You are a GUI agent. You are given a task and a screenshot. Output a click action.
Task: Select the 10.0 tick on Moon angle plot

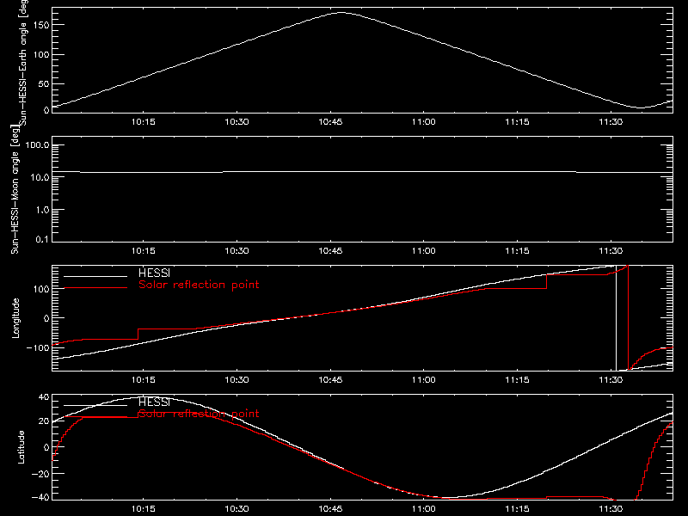[x=40, y=177]
